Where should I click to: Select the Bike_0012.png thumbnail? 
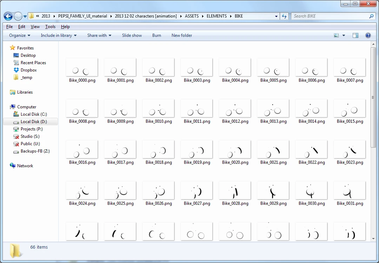pyautogui.click(x=235, y=108)
